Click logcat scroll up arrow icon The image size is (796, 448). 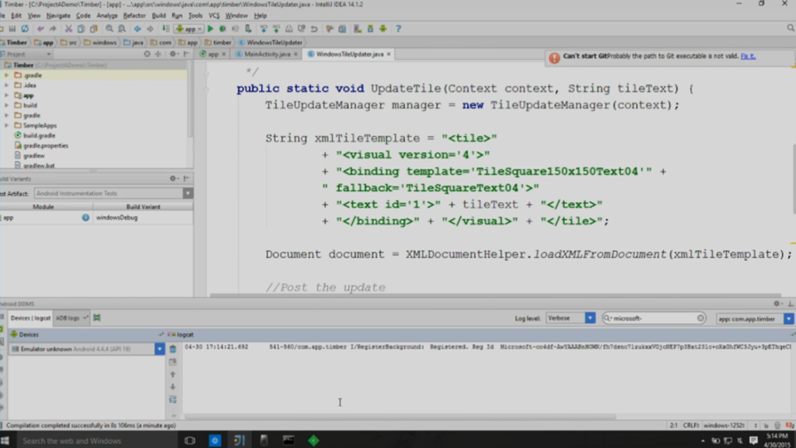pyautogui.click(x=173, y=374)
